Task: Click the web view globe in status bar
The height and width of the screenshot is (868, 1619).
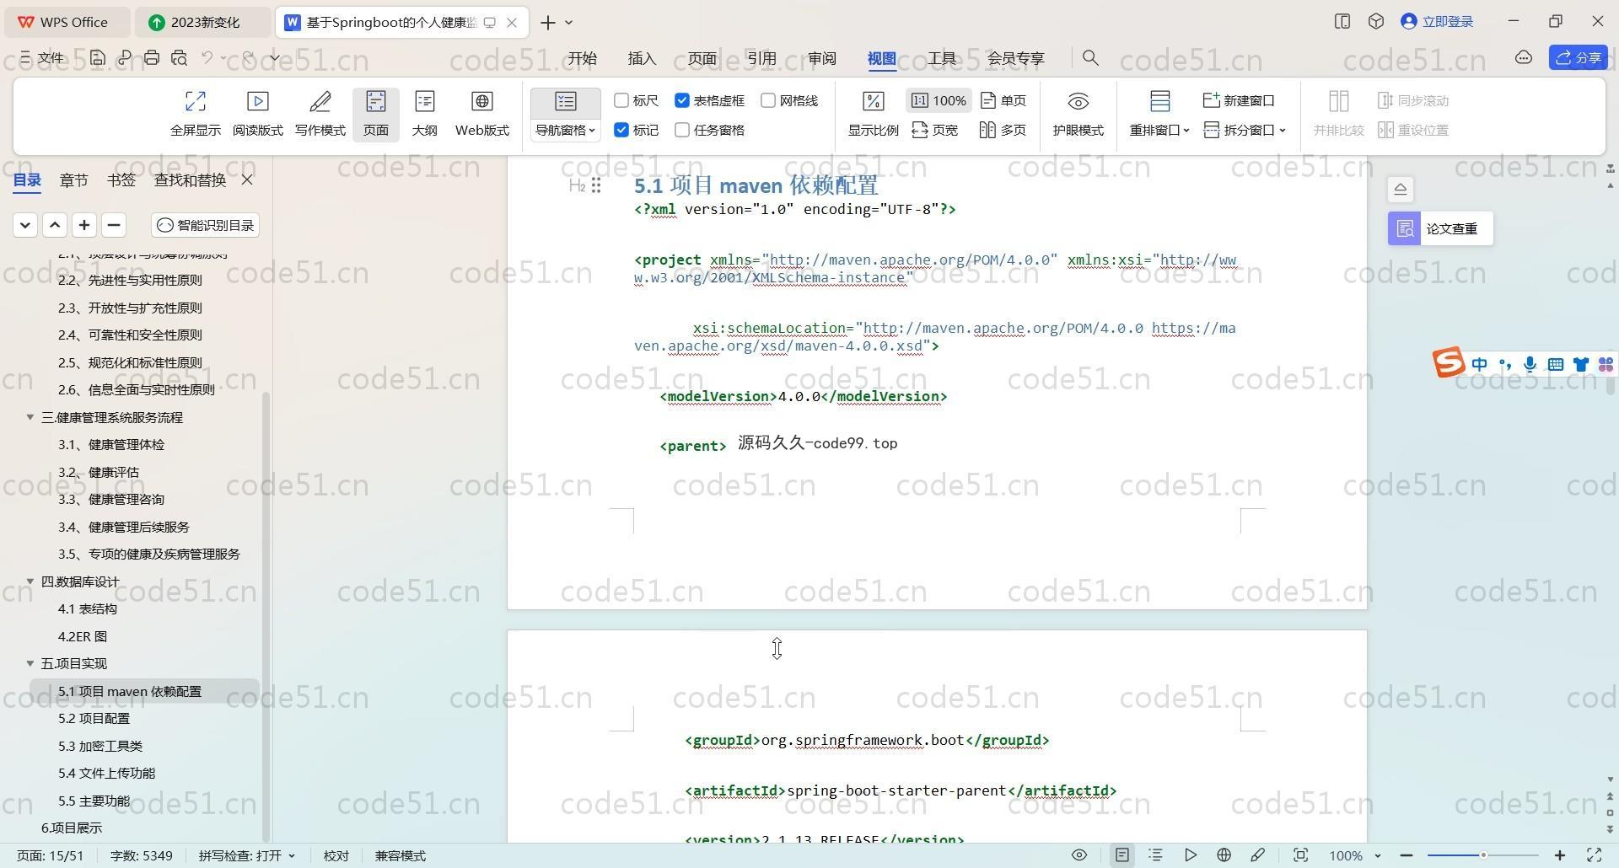Action: (1224, 855)
